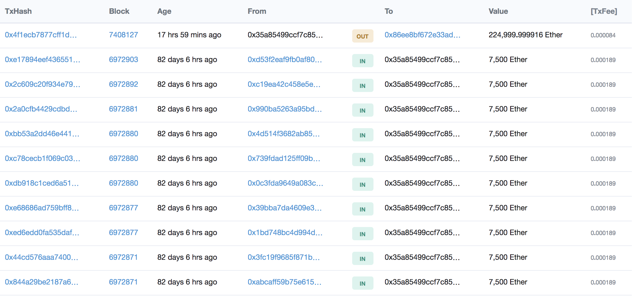Open transaction 0x844a29be2187a6...

click(x=42, y=282)
